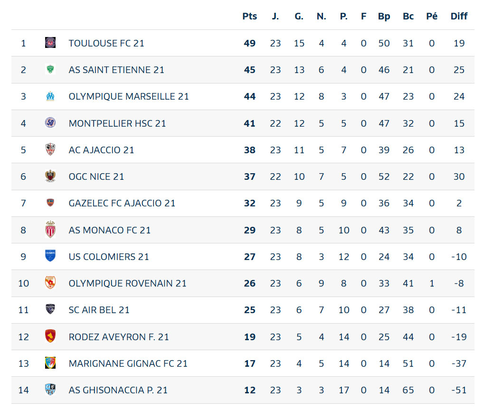Click the Diff column header

[x=459, y=16]
